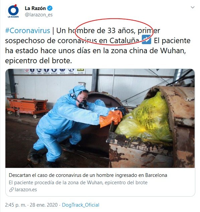This screenshot has width=200, height=212.
Task: Open the La Razón display name
Action: coord(35,8)
